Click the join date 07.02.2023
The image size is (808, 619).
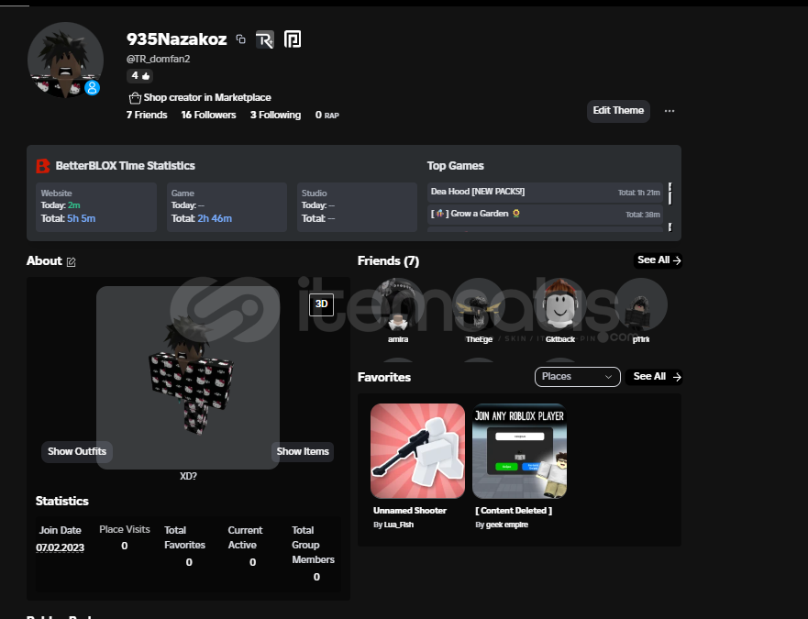point(60,547)
